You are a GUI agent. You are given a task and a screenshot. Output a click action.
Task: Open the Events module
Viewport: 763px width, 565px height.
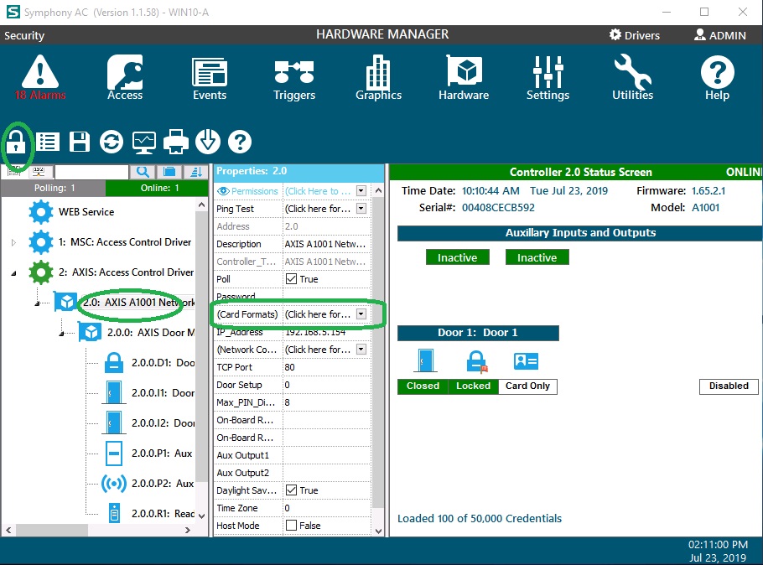[210, 77]
